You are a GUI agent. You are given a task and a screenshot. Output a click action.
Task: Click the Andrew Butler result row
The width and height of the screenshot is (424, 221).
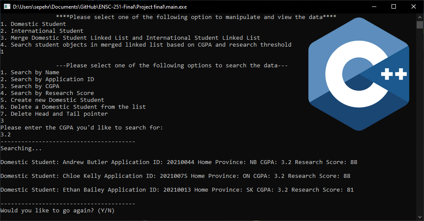179,162
